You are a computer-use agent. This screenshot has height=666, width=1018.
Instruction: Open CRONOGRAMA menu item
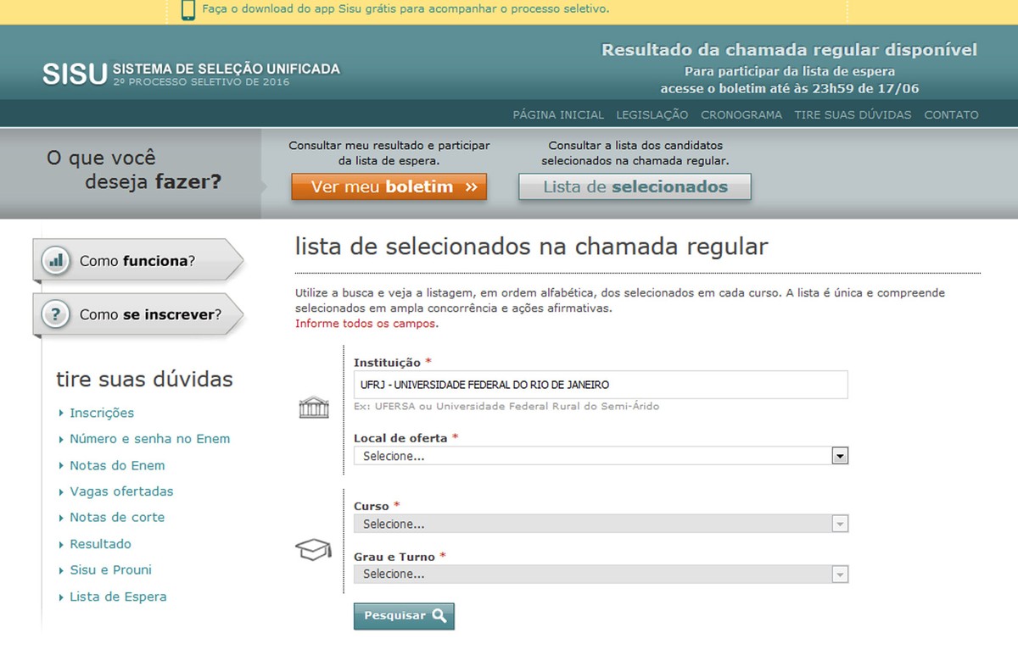tap(741, 114)
